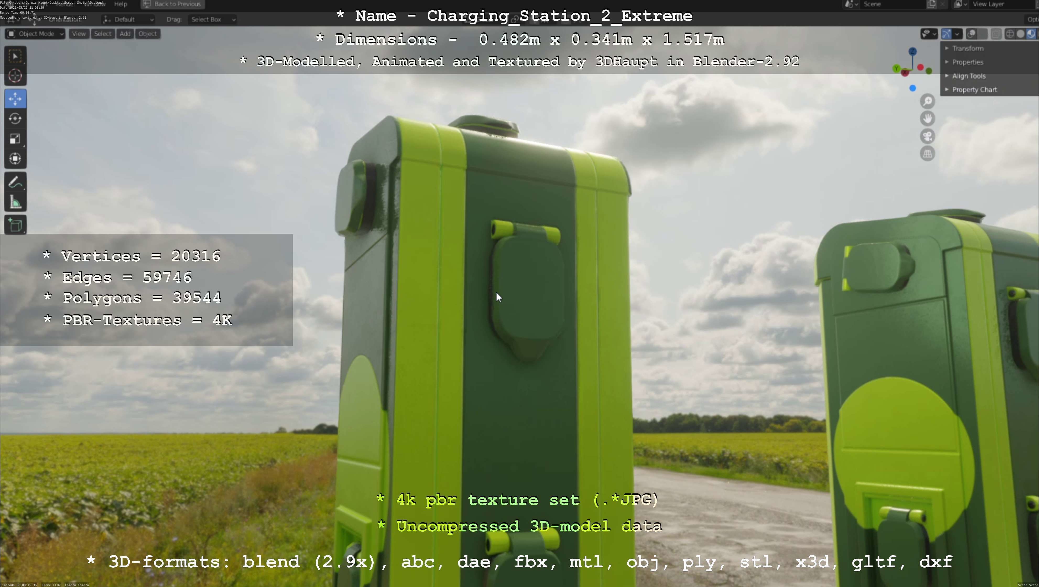Click the Back to Previous monitor icon
Image resolution: width=1039 pixels, height=587 pixels.
point(147,4)
